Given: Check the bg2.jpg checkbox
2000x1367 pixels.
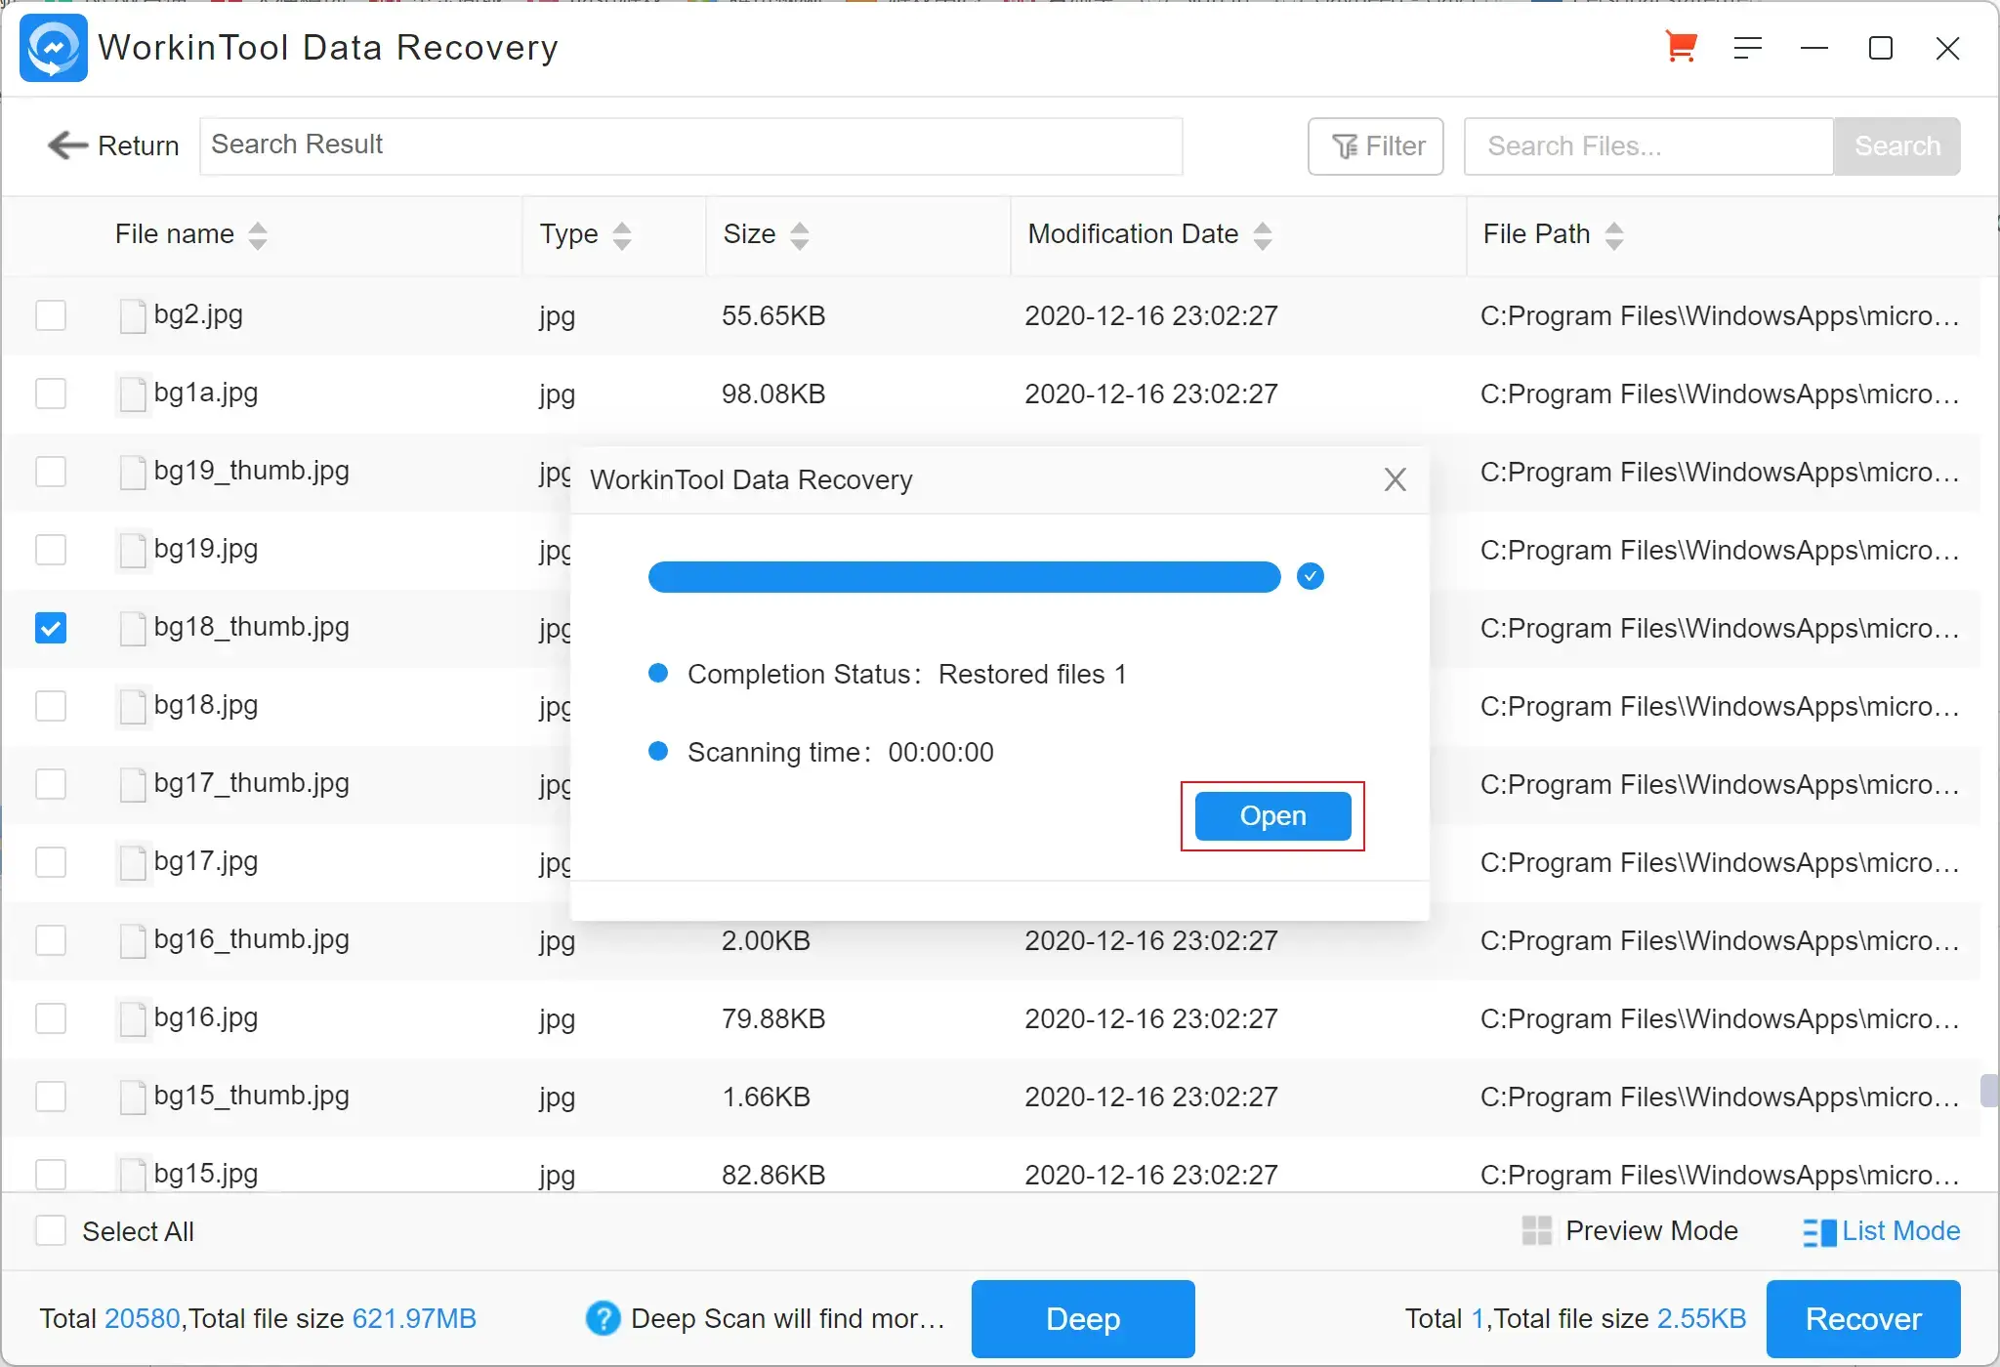Looking at the screenshot, I should [x=51, y=315].
